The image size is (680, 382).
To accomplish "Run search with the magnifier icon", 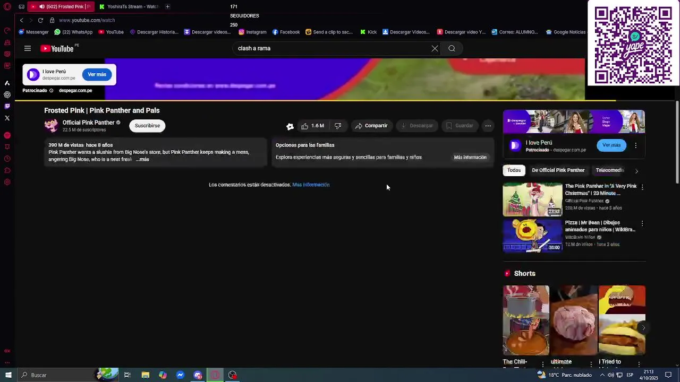I will [x=452, y=48].
